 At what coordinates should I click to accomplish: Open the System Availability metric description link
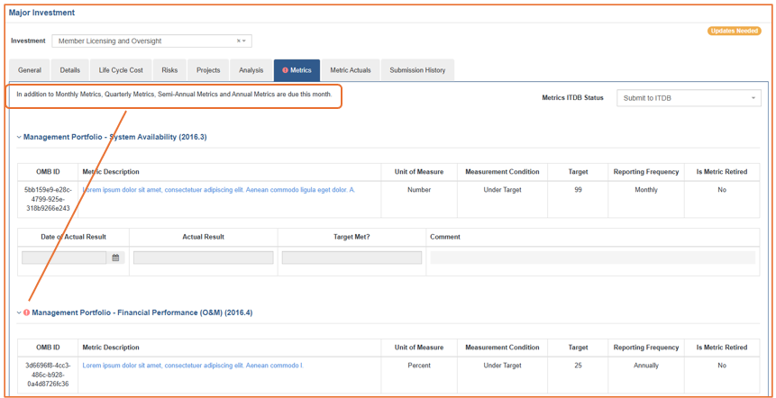click(x=219, y=189)
